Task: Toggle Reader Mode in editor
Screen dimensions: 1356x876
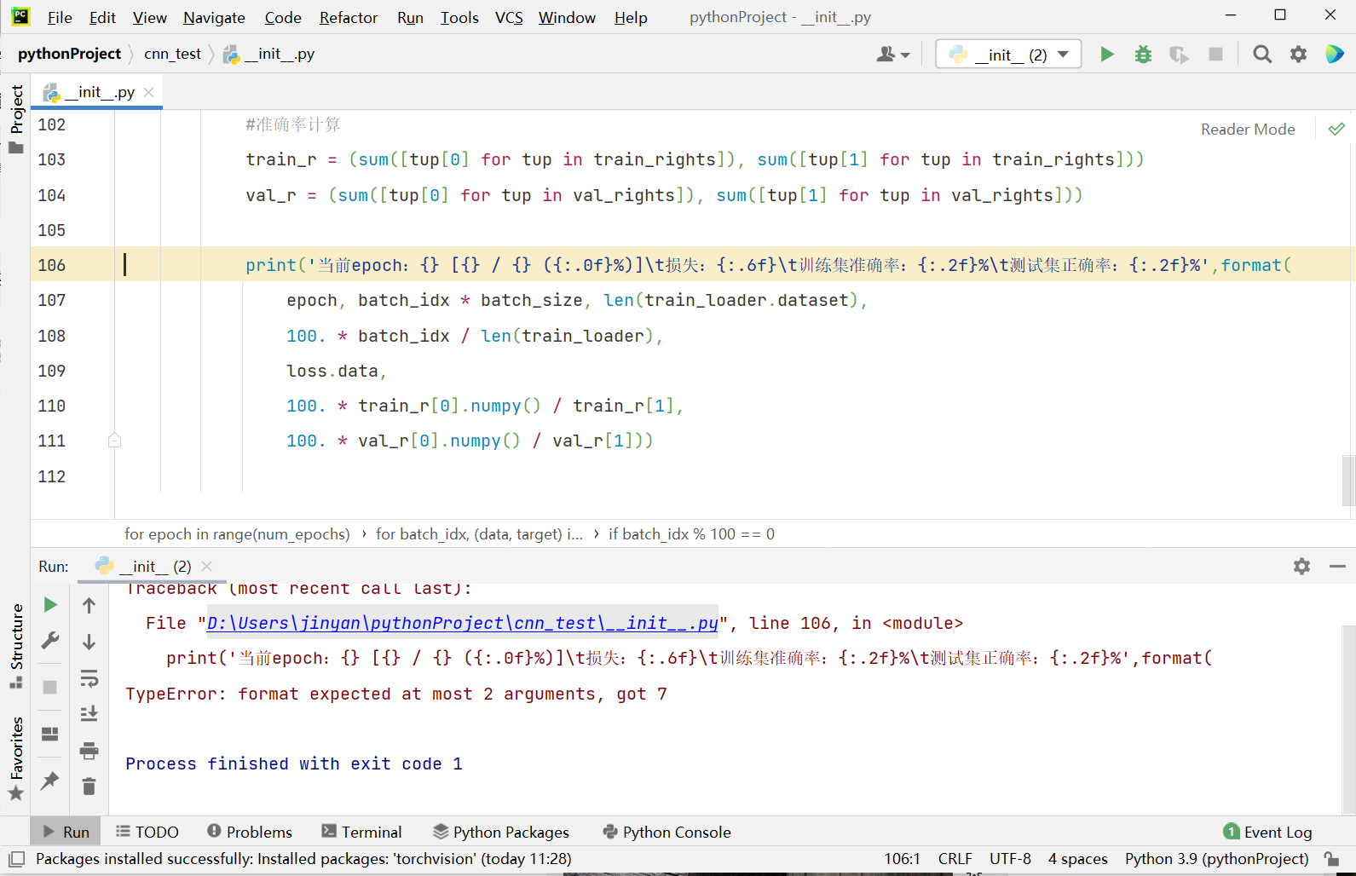Action: (x=1248, y=130)
